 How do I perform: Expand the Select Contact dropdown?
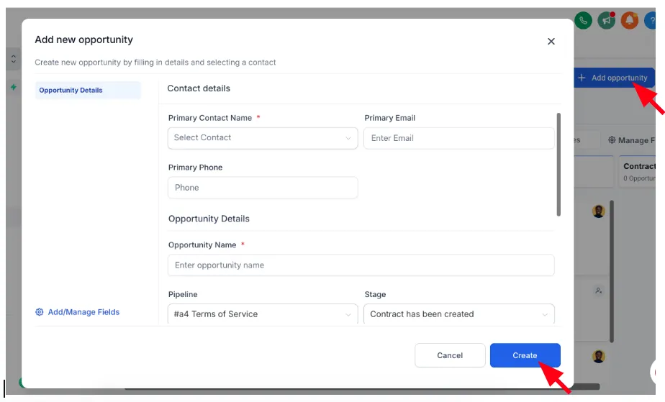coord(263,138)
